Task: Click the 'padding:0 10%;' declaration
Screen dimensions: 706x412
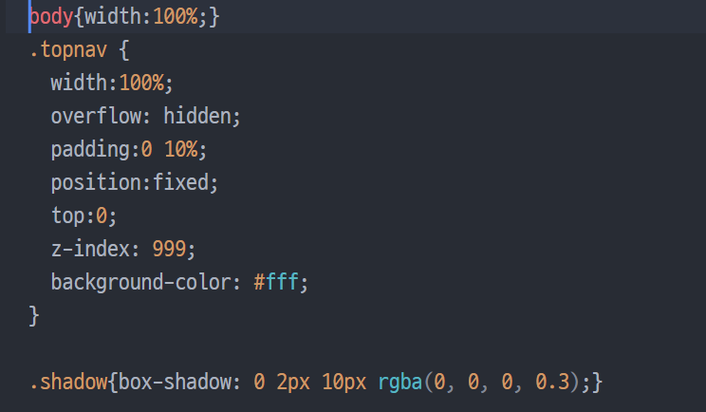Action: (129, 149)
